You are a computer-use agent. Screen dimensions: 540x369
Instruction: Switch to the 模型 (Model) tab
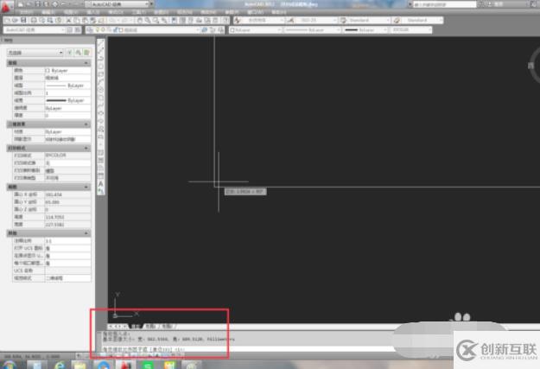[136, 326]
